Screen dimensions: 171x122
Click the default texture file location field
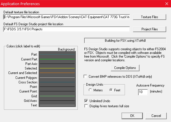(x=66, y=17)
